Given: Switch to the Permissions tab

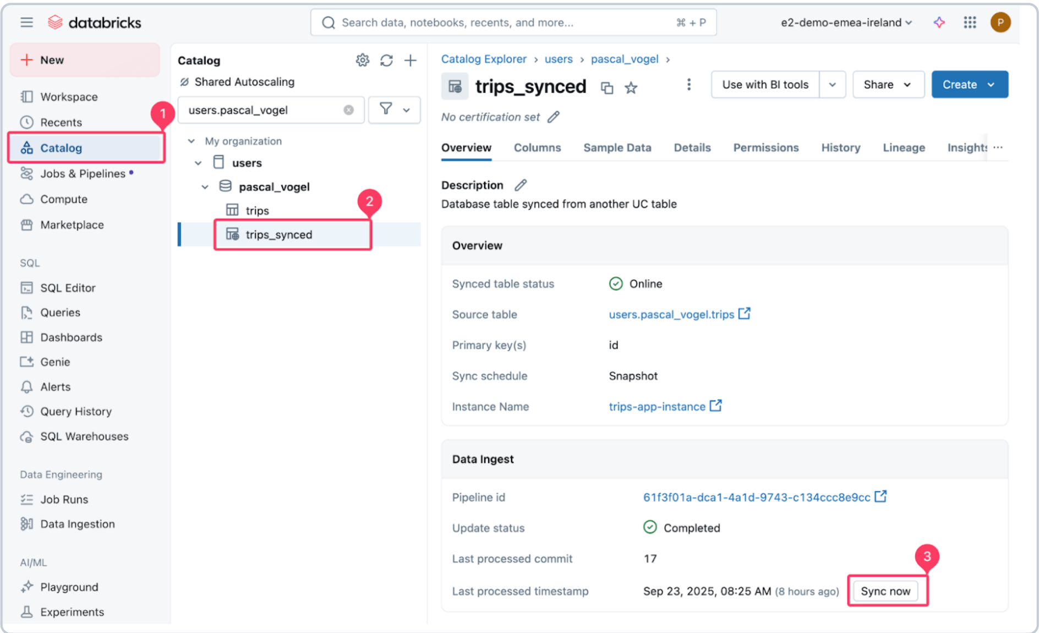Looking at the screenshot, I should (766, 148).
